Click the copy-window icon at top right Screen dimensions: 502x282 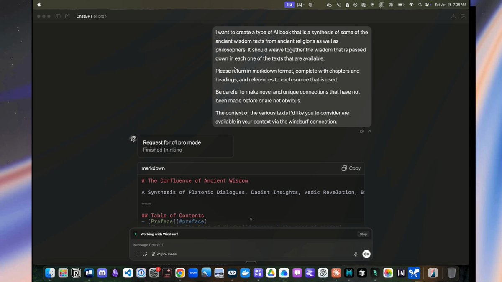click(x=463, y=16)
